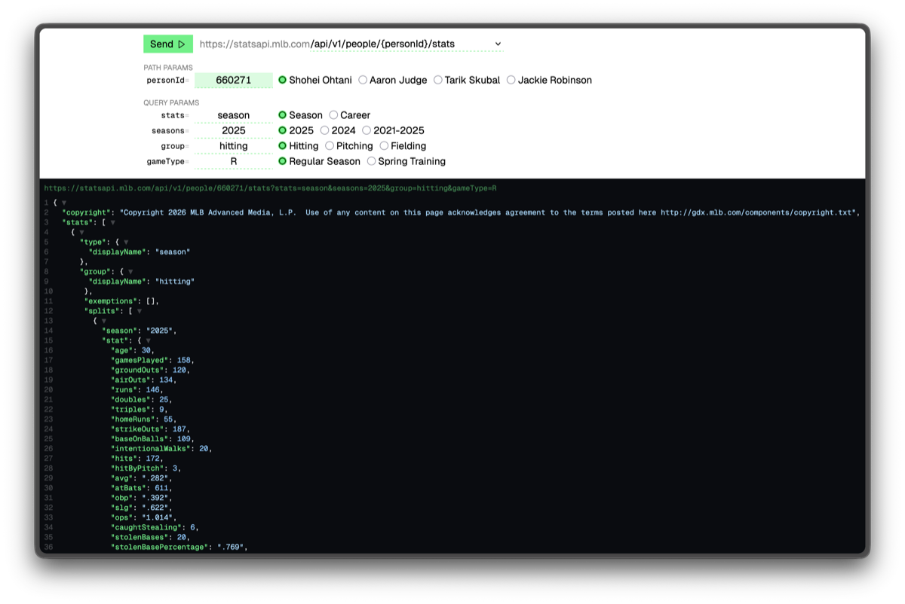The height and width of the screenshot is (604, 905).
Task: Click the Send button
Action: point(167,44)
